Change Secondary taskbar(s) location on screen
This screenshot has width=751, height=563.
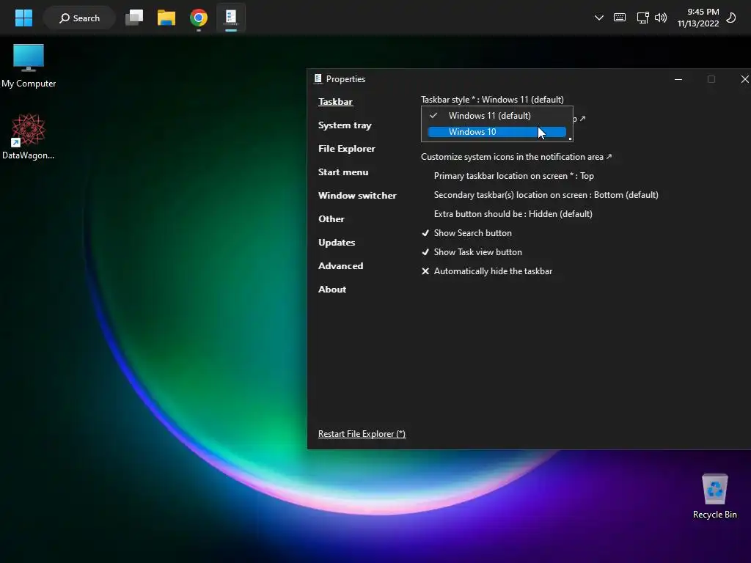pos(546,195)
